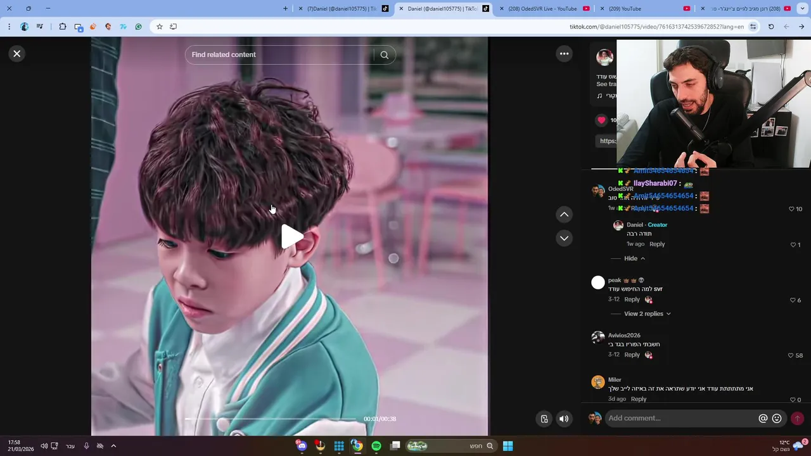
Task: Open the extensions puzzle icon
Action: [x=63, y=27]
